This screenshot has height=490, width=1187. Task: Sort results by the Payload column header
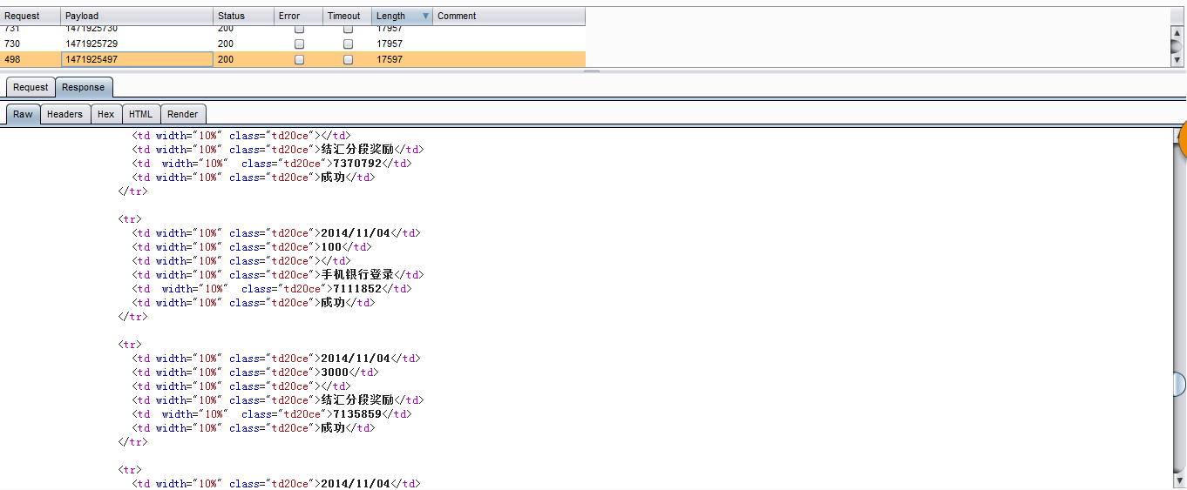pyautogui.click(x=137, y=16)
